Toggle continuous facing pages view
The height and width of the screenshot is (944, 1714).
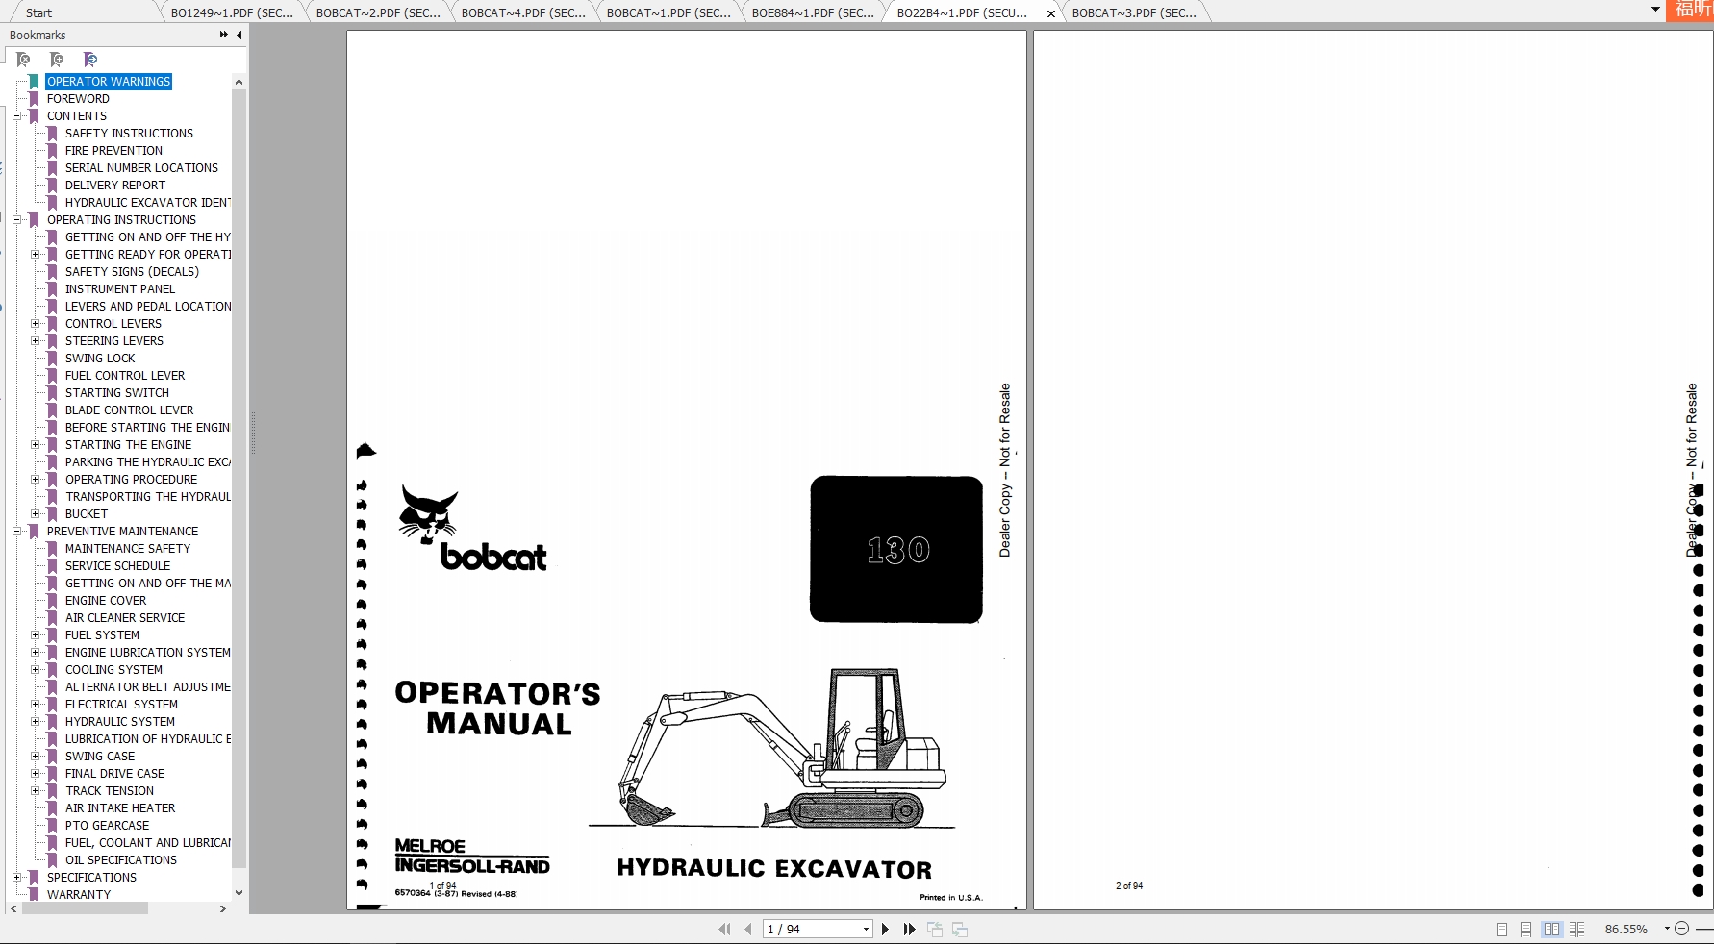[1576, 929]
